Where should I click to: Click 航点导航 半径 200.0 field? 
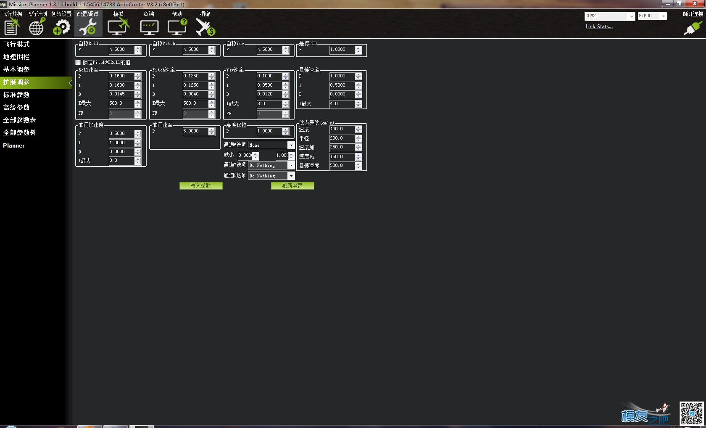point(342,138)
